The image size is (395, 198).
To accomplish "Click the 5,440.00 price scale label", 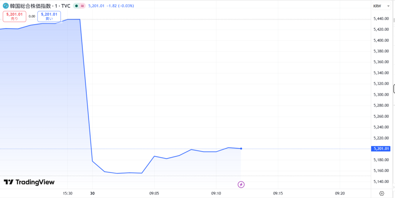I will (x=381, y=18).
